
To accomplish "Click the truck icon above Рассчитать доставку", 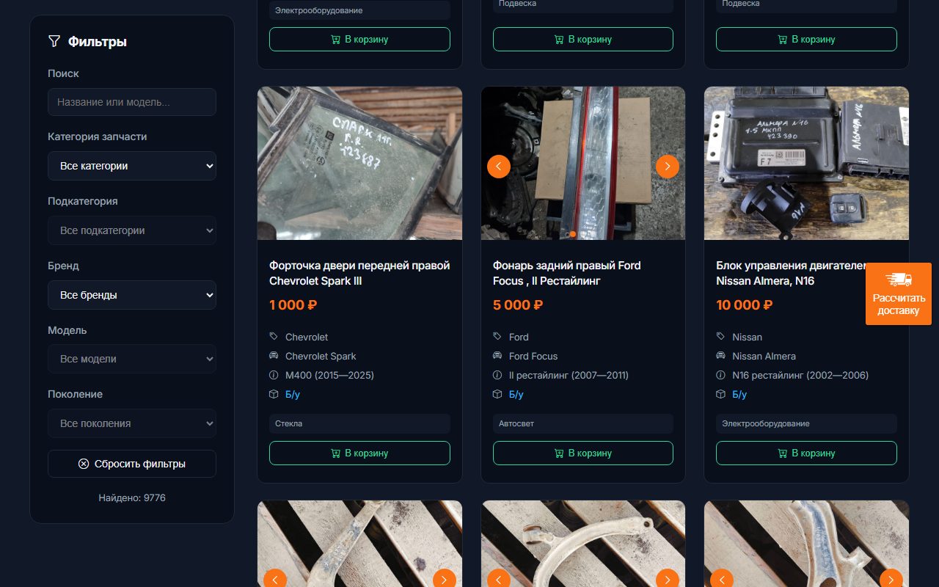I will click(x=899, y=279).
